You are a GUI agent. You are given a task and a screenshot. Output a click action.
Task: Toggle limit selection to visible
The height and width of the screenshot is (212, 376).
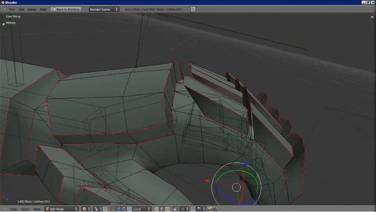[x=175, y=209]
